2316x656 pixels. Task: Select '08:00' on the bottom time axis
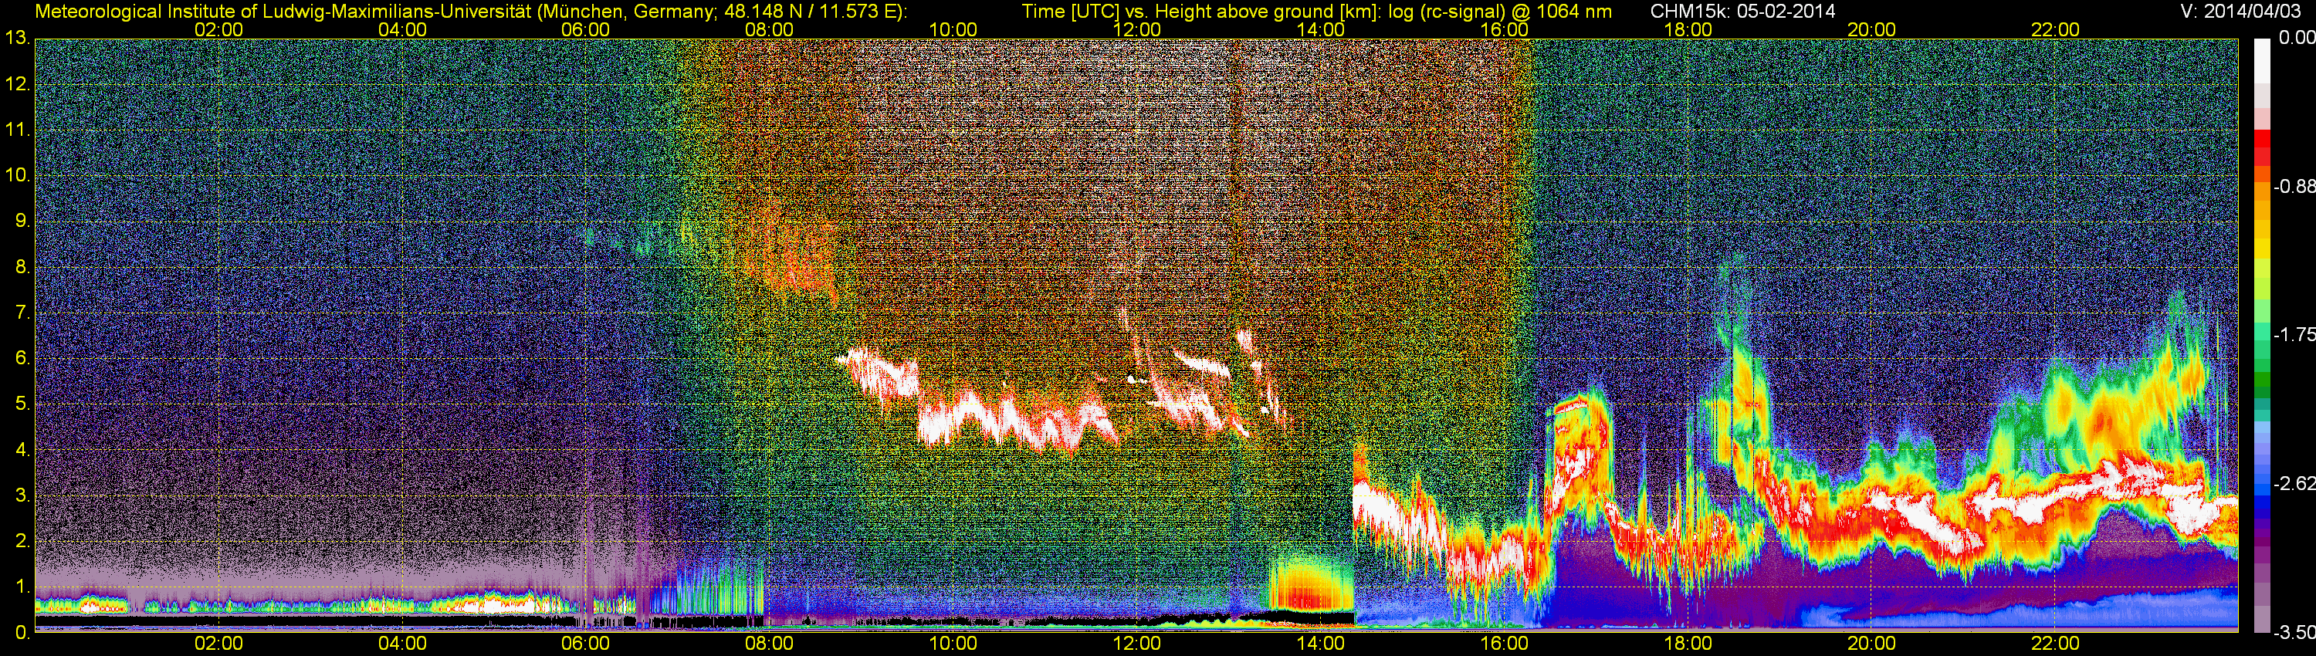tap(770, 644)
